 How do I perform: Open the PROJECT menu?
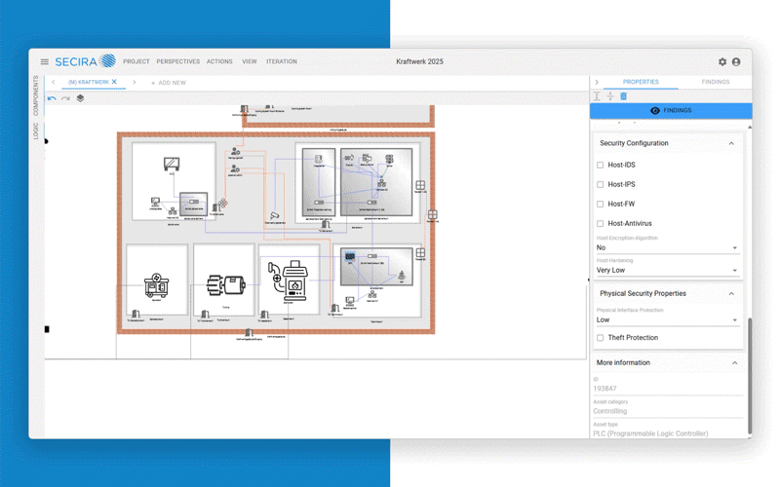(x=136, y=61)
